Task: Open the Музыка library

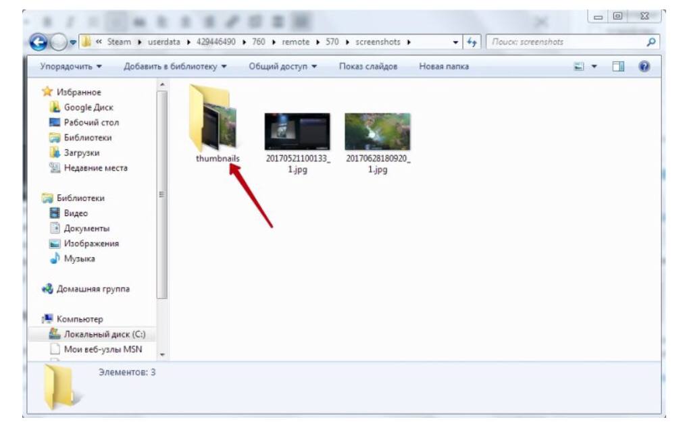Action: (x=79, y=259)
